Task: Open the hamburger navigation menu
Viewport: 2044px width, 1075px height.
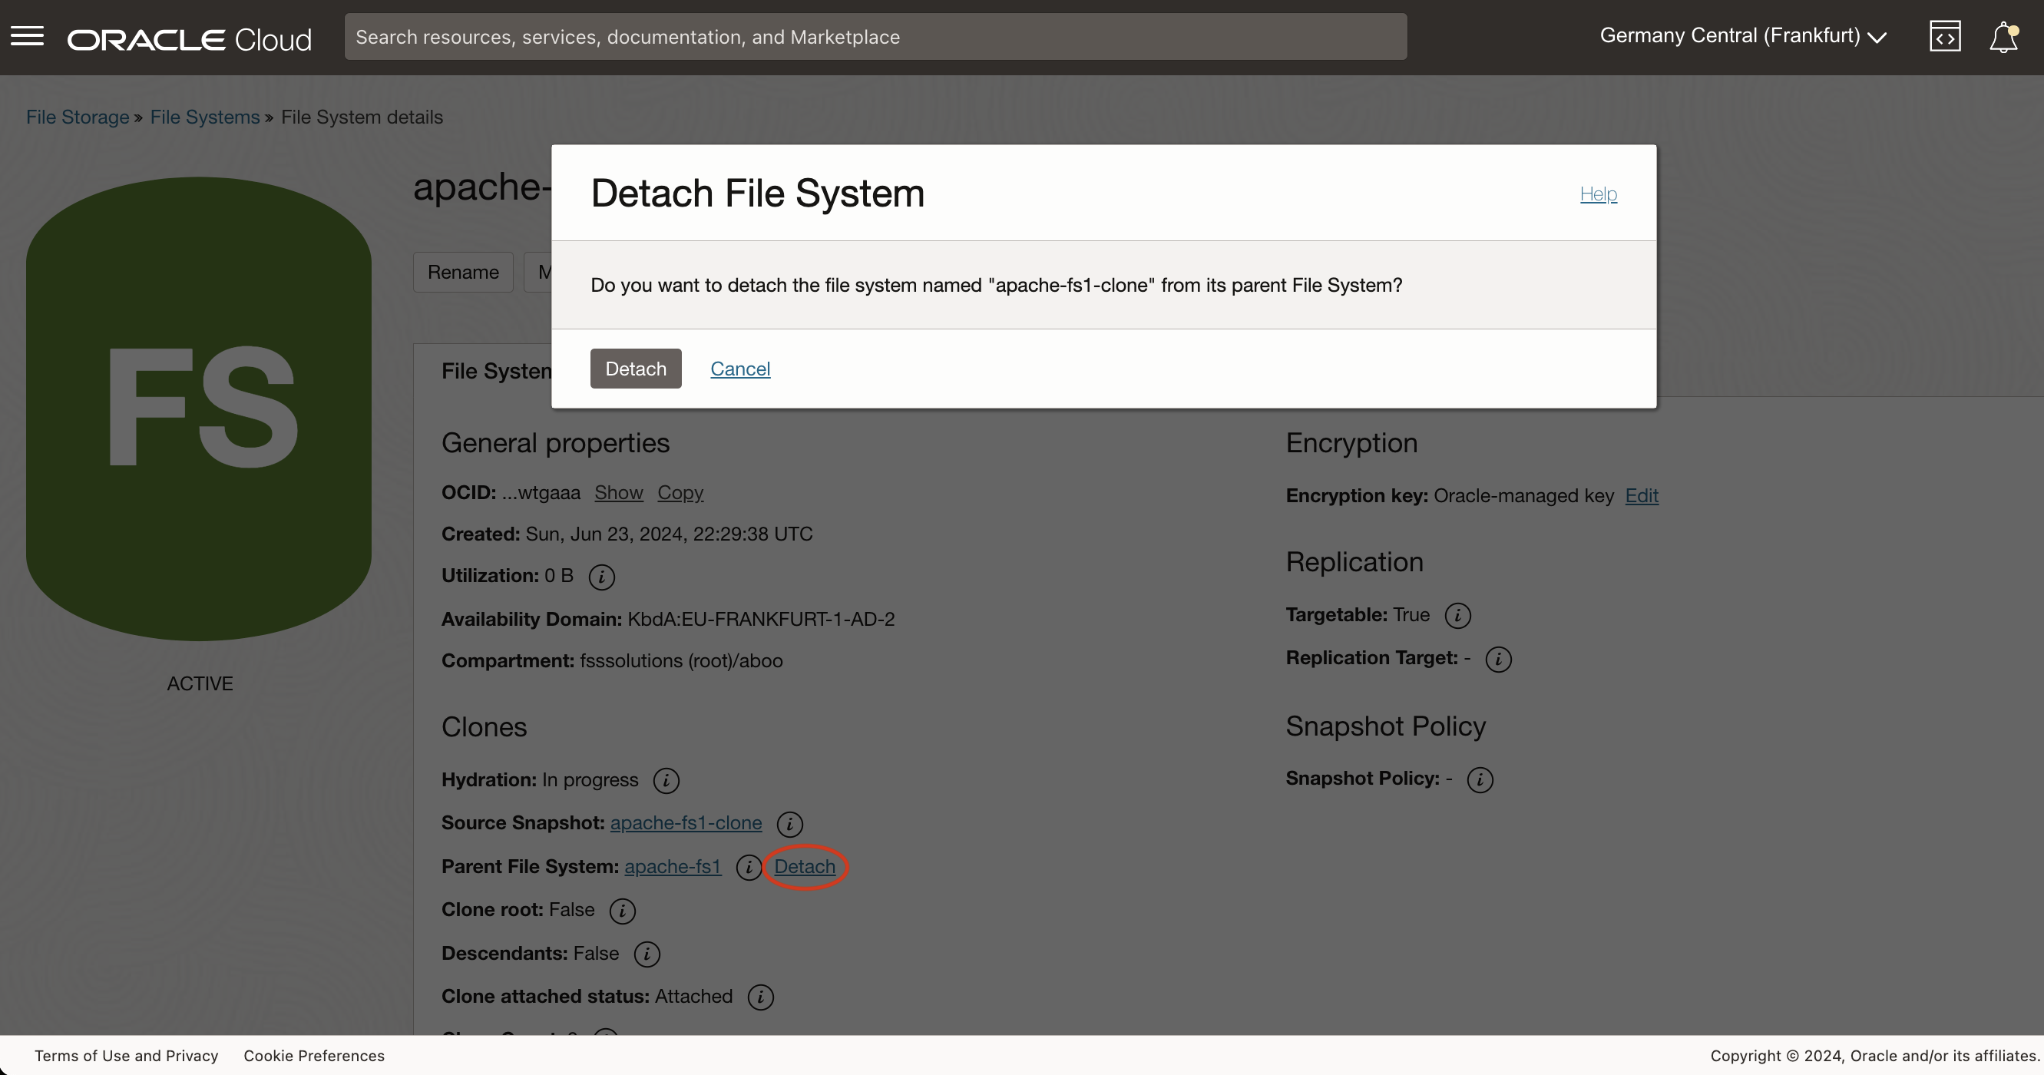Action: [x=27, y=37]
